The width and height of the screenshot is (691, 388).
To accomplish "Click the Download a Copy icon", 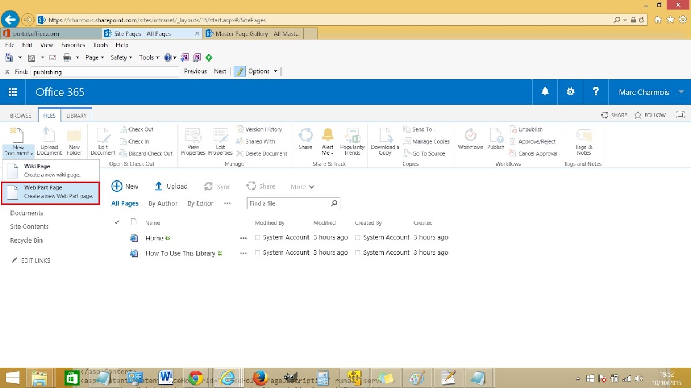I will pyautogui.click(x=385, y=141).
